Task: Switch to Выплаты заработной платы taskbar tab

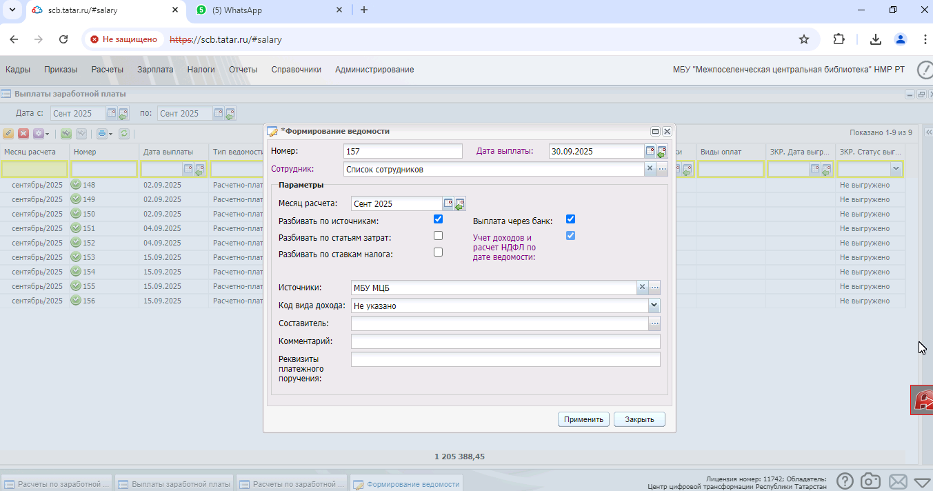Action: click(175, 483)
